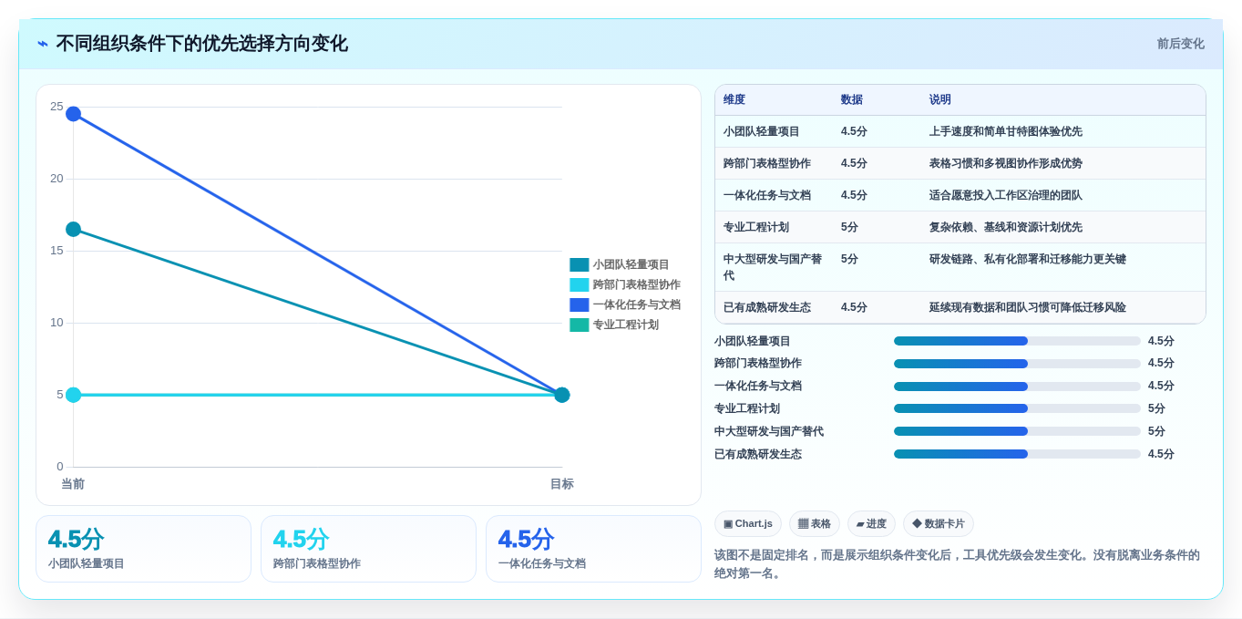Click the 小团队轻量项目 progress bar
Image resolution: width=1242 pixels, height=619 pixels.
(1017, 341)
